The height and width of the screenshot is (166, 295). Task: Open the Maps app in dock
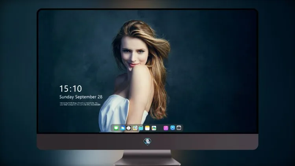[x=135, y=128]
